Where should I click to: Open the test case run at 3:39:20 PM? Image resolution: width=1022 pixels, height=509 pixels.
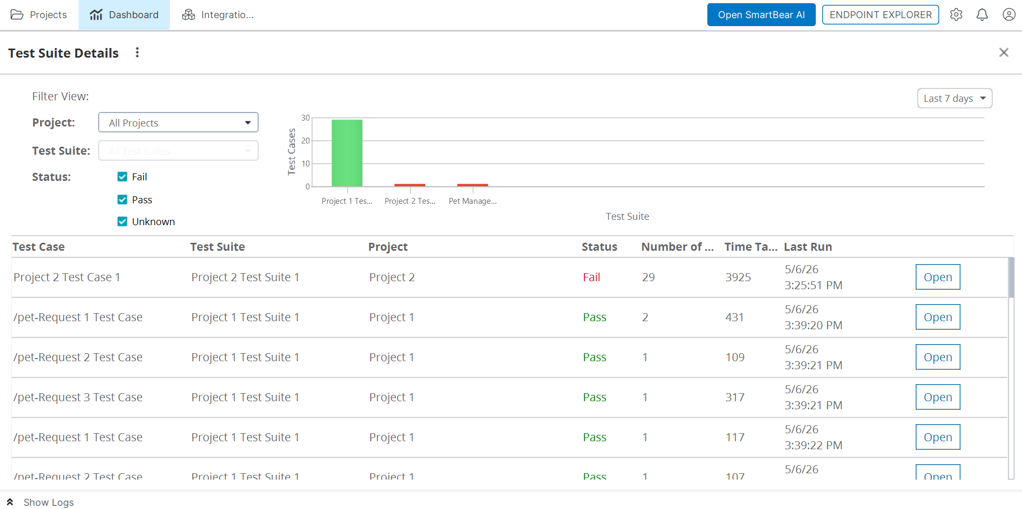(x=938, y=317)
